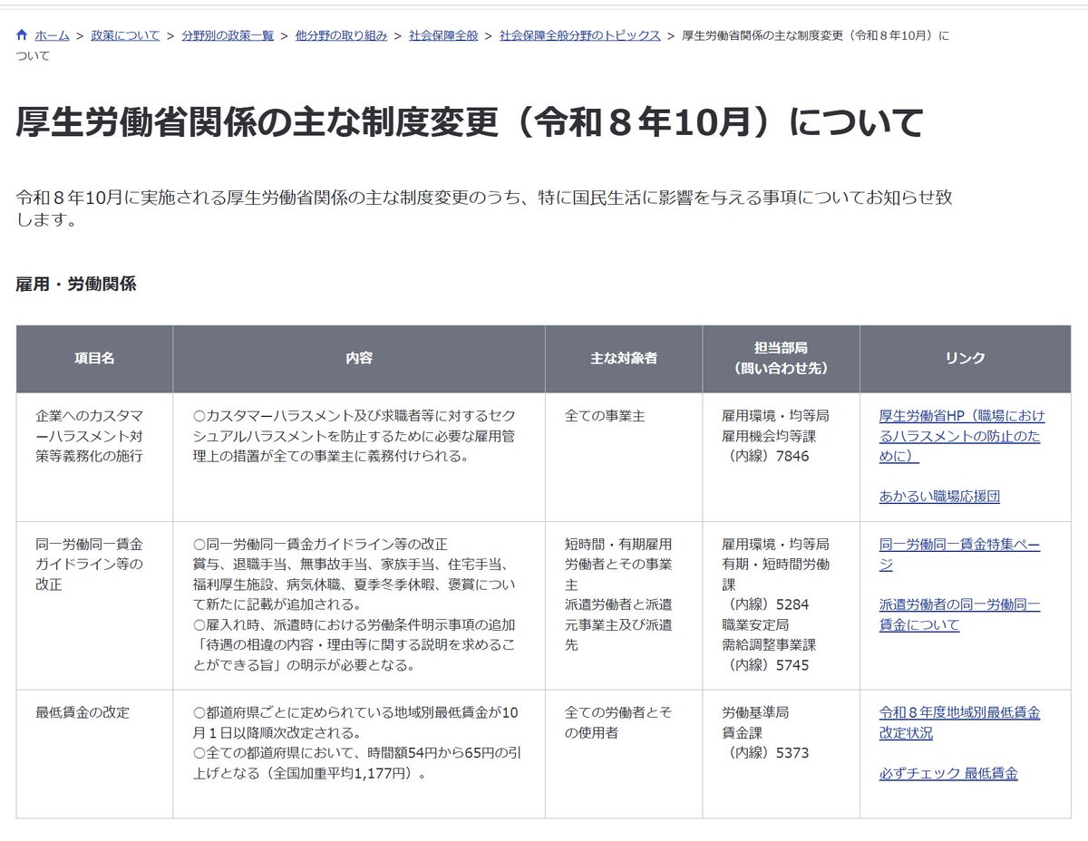Open 派遣労働者の同一労働同一賃金について link

coord(959,614)
